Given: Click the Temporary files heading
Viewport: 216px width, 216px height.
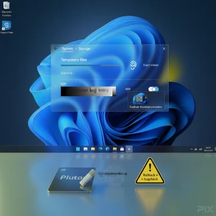Looking at the screenshot, I should (74, 60).
